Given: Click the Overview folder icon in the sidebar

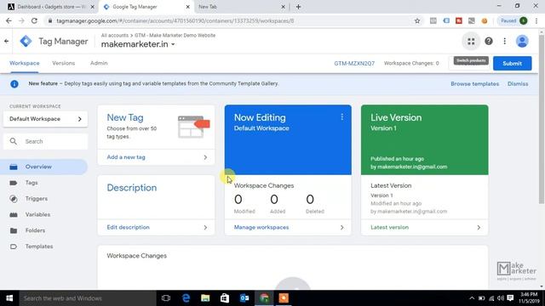Looking at the screenshot, I should click(14, 167).
